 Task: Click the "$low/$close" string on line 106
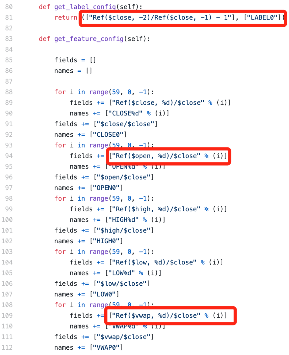tap(122, 284)
